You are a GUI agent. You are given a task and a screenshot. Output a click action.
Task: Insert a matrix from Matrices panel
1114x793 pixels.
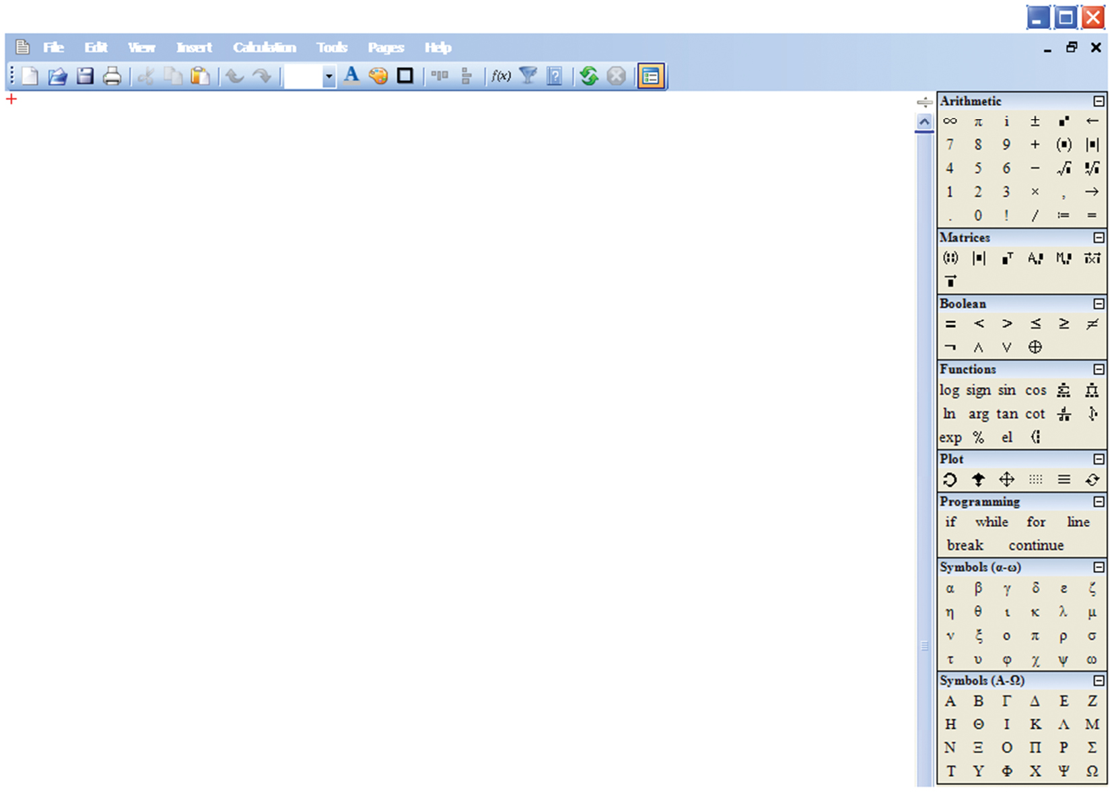(950, 258)
